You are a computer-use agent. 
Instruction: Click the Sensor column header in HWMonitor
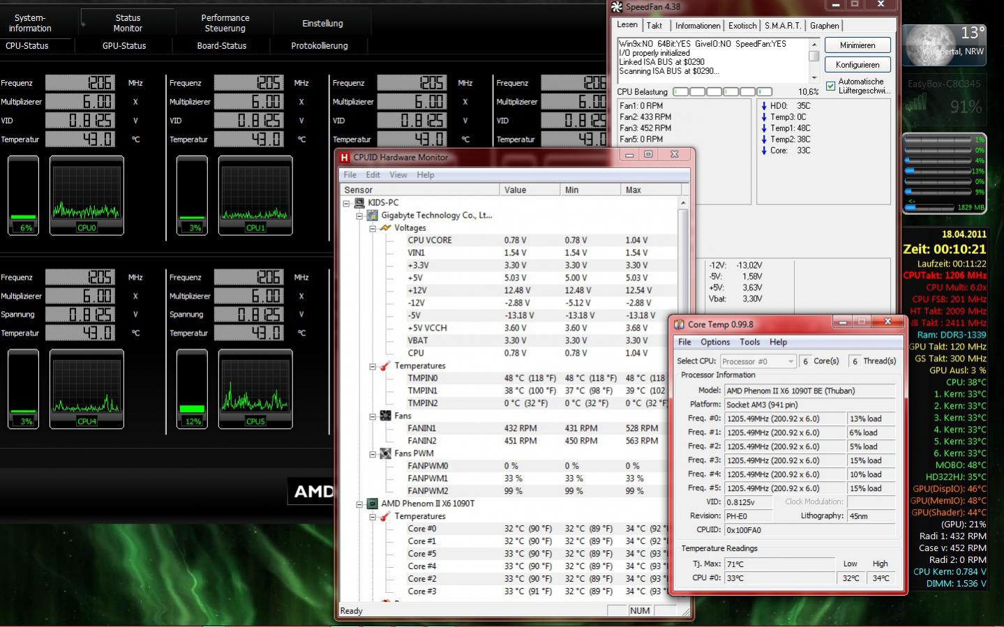coord(419,190)
